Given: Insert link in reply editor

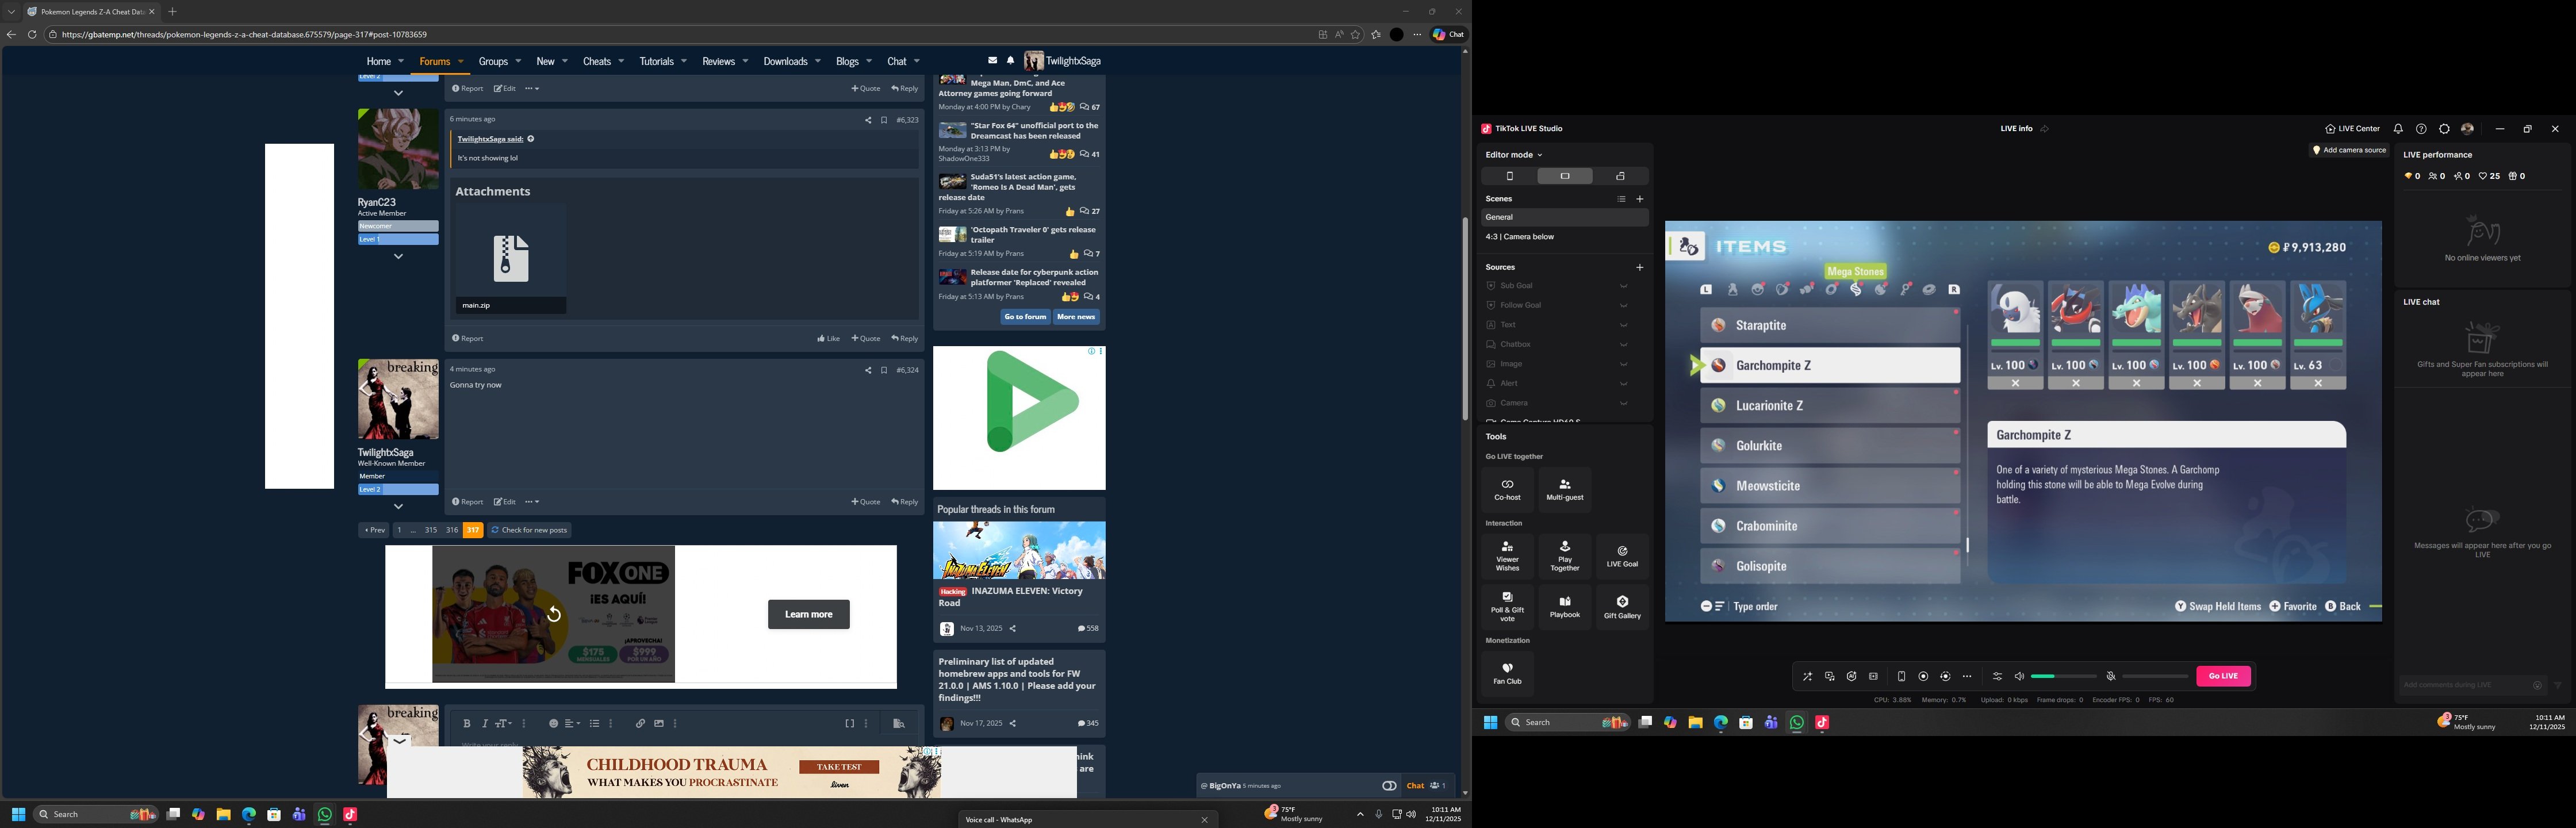Looking at the screenshot, I should point(640,724).
